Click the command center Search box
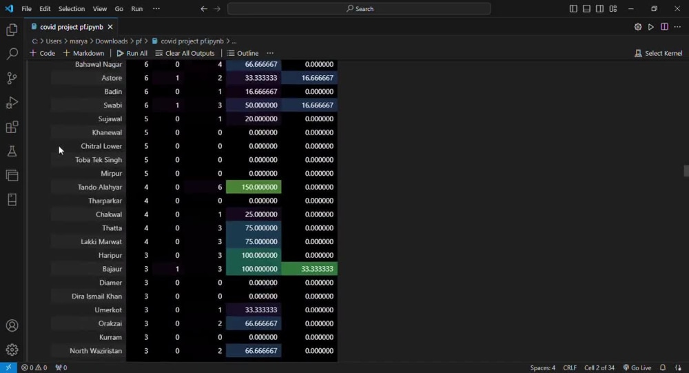The width and height of the screenshot is (689, 373). coord(359,9)
